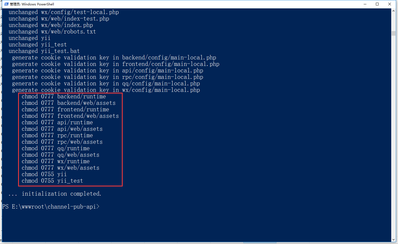Click the 'initialization completed' output line

[x=55, y=194]
